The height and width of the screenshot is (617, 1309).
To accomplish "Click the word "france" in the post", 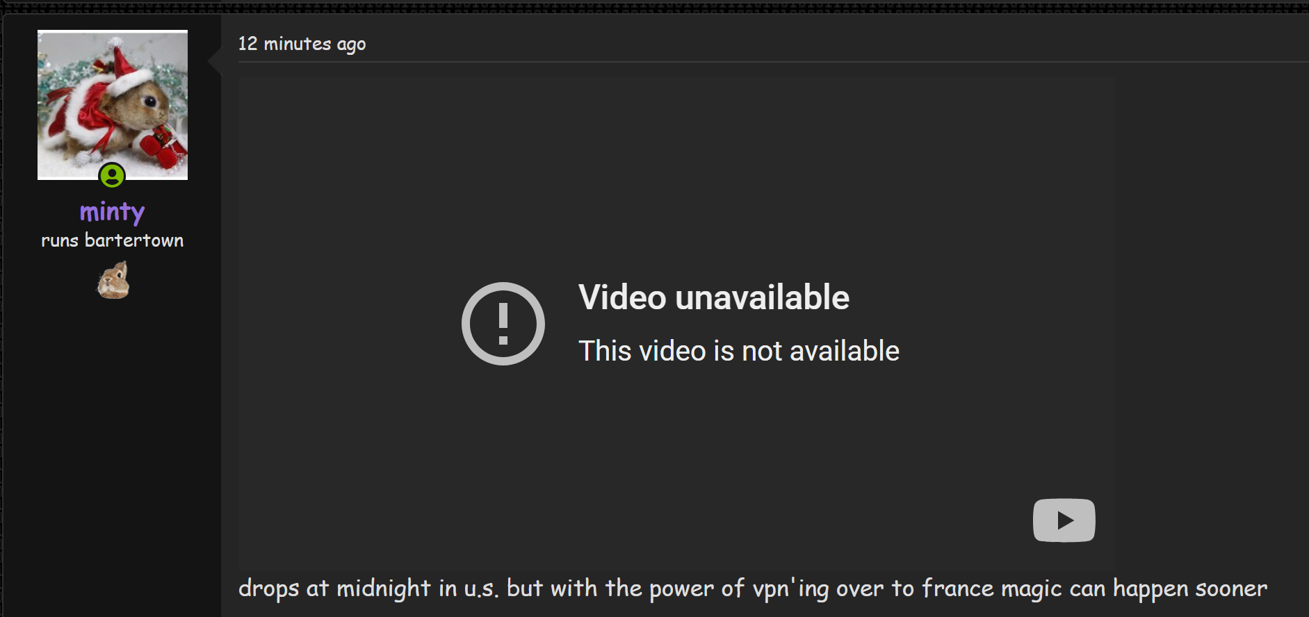I will coord(958,589).
